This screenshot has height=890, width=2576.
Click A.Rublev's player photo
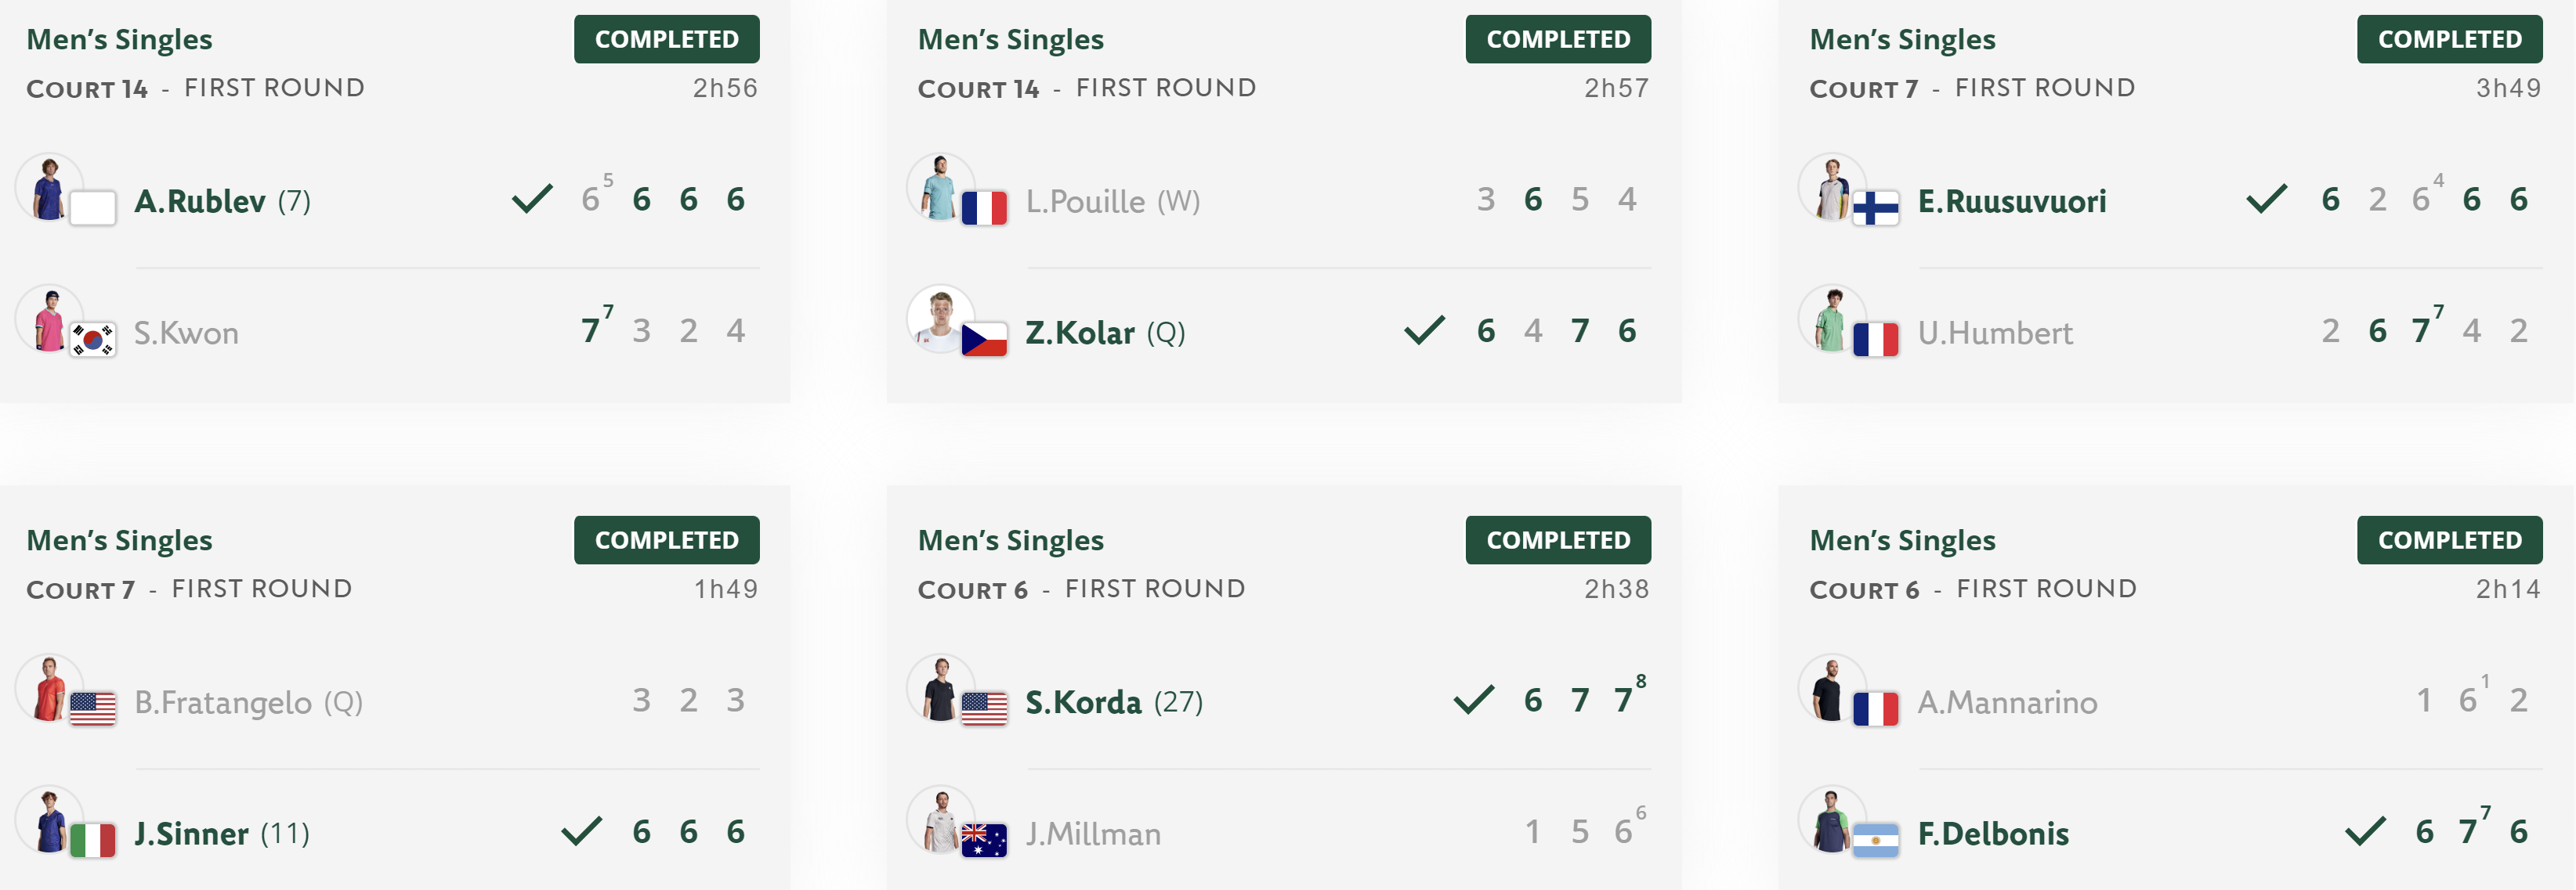coord(49,187)
